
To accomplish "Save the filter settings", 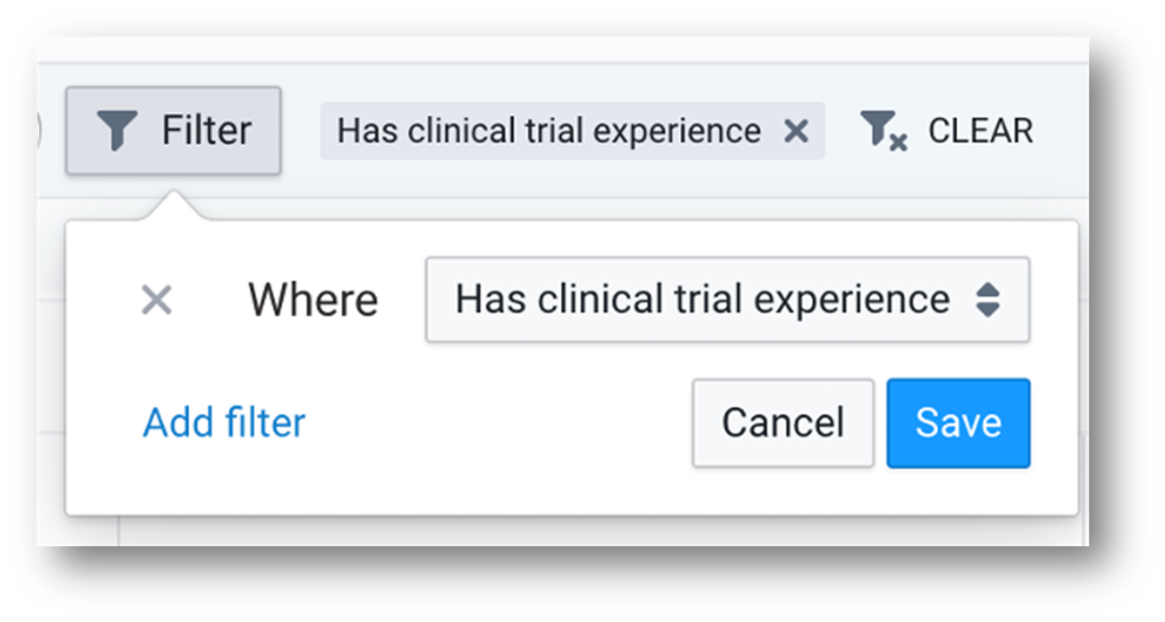I will pyautogui.click(x=958, y=423).
